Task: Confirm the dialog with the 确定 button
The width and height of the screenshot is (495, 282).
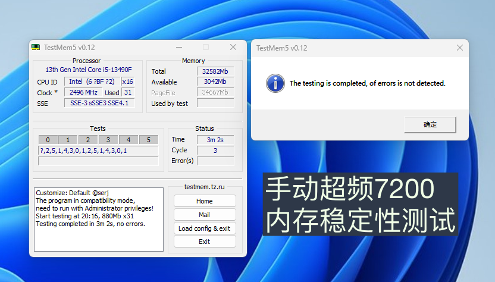Action: pos(430,125)
